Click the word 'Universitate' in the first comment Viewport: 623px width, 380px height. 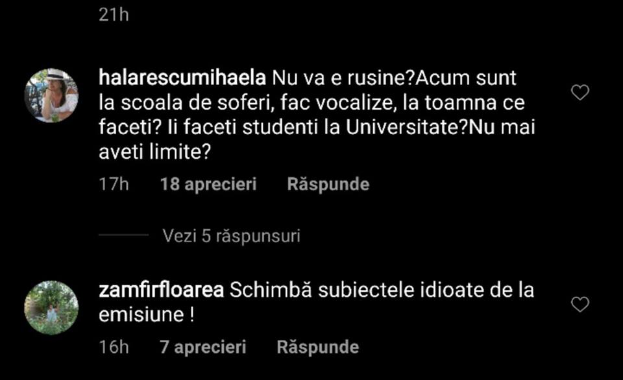click(x=402, y=126)
